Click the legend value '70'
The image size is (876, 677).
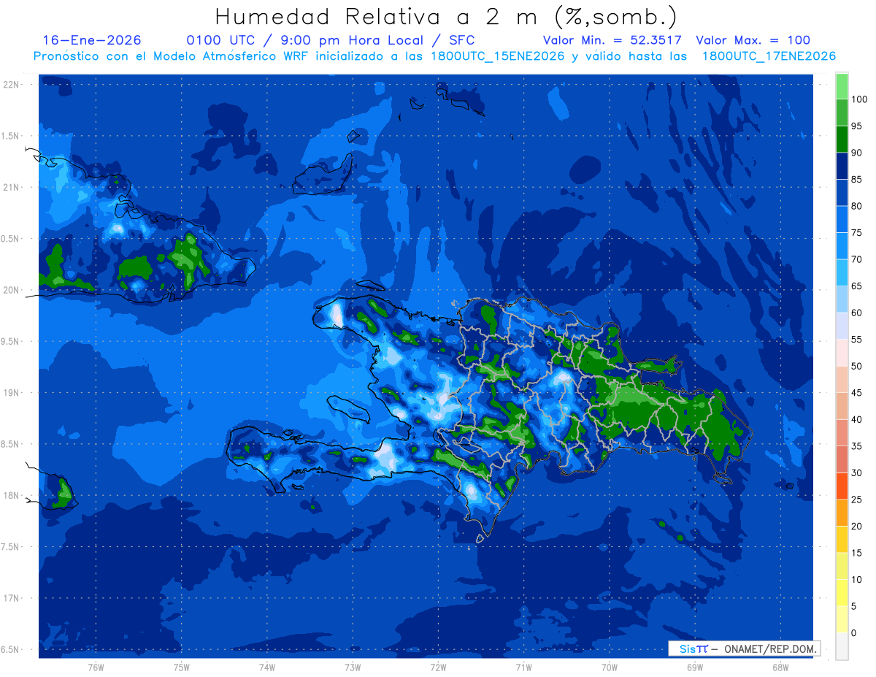(857, 259)
